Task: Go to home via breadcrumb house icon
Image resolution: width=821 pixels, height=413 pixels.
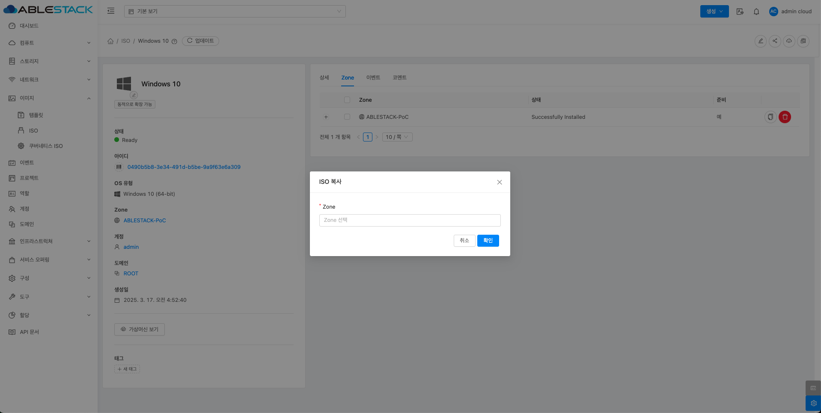Action: tap(110, 41)
